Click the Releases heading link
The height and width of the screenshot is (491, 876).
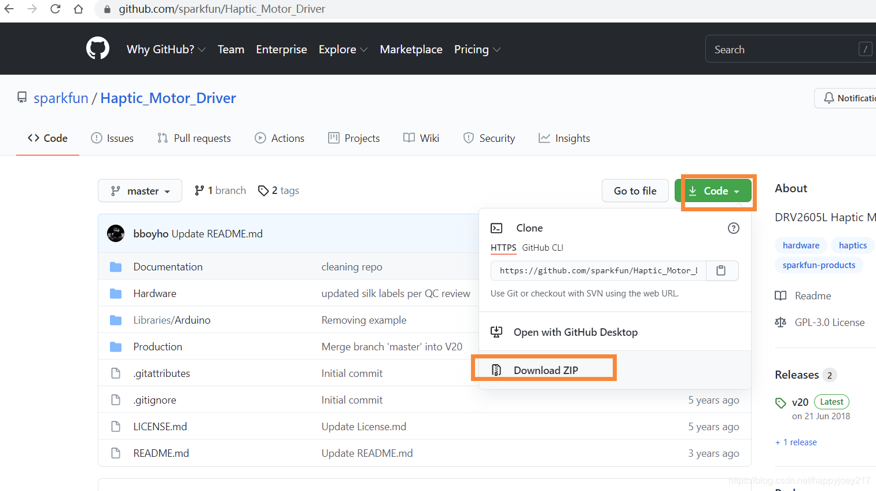point(797,375)
